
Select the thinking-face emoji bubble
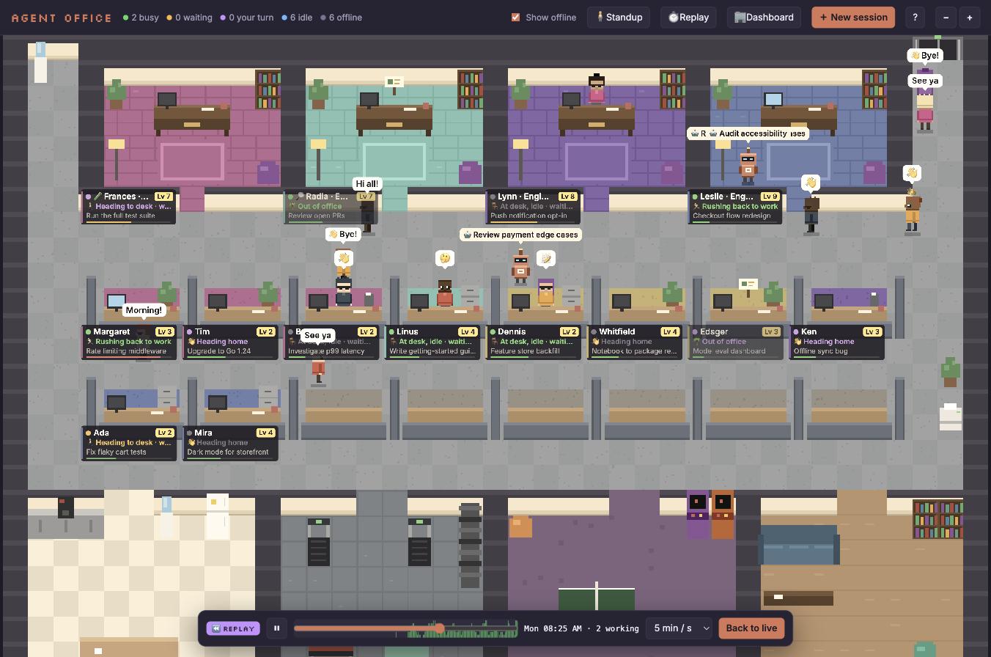(x=445, y=258)
